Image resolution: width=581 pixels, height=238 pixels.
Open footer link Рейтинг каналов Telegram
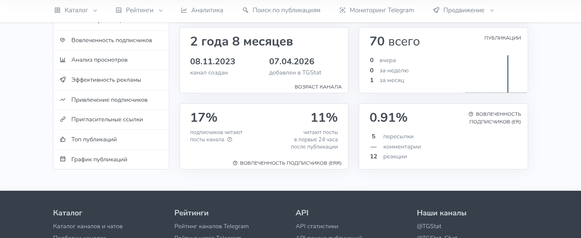(212, 226)
